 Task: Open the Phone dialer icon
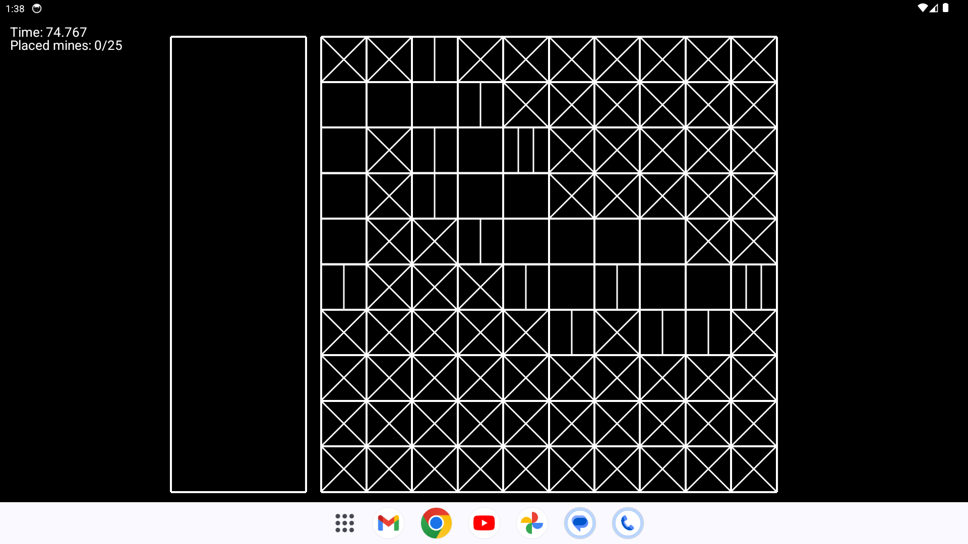pyautogui.click(x=628, y=523)
